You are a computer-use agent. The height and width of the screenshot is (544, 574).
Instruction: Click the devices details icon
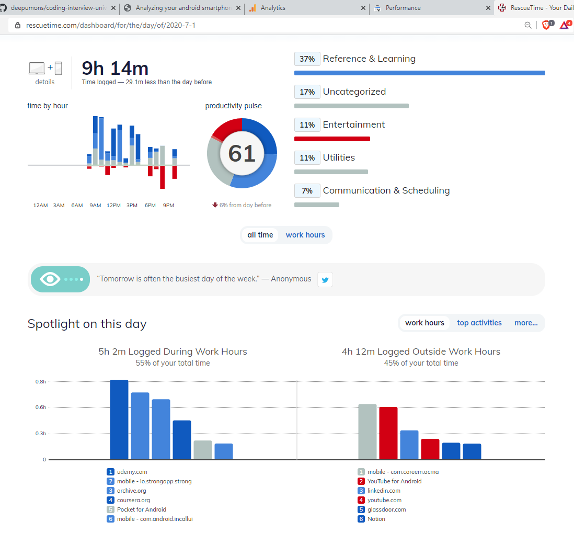click(45, 68)
